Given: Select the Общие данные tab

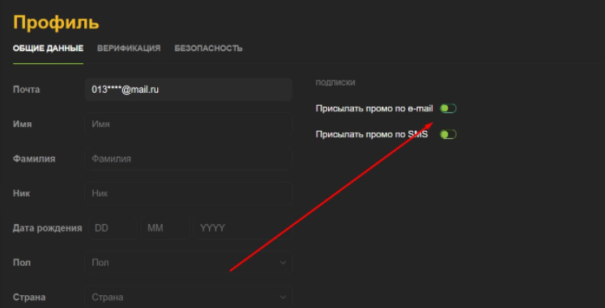Looking at the screenshot, I should coord(49,49).
